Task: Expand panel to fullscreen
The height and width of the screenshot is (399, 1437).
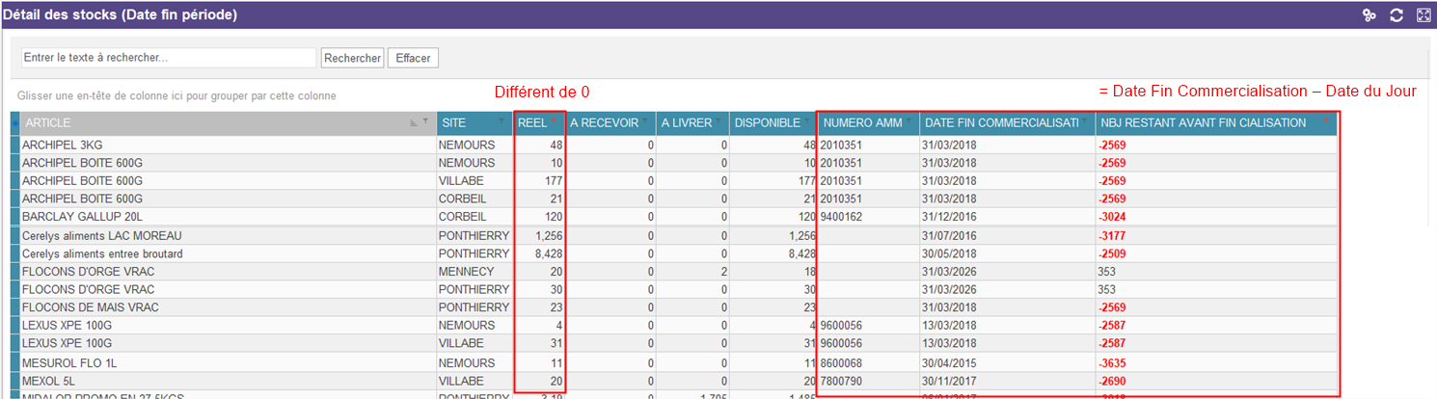Action: click(1423, 15)
